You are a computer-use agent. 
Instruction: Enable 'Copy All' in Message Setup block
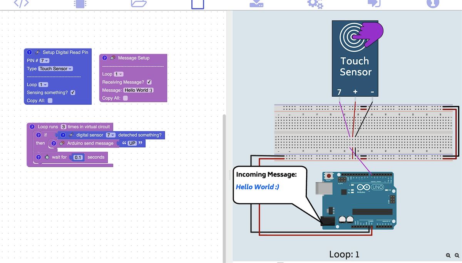[x=125, y=98]
